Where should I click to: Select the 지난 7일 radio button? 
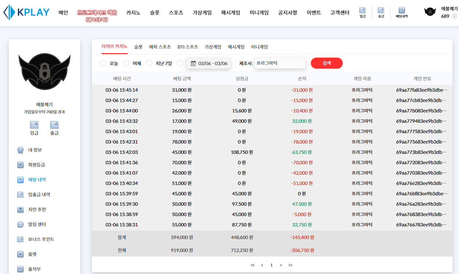point(149,63)
